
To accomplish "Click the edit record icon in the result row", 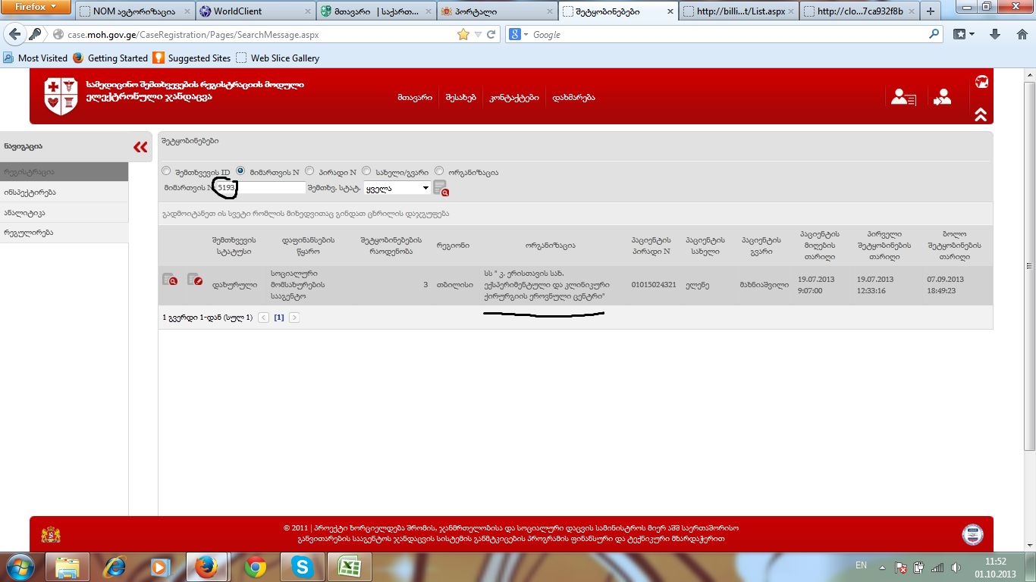I will 195,280.
